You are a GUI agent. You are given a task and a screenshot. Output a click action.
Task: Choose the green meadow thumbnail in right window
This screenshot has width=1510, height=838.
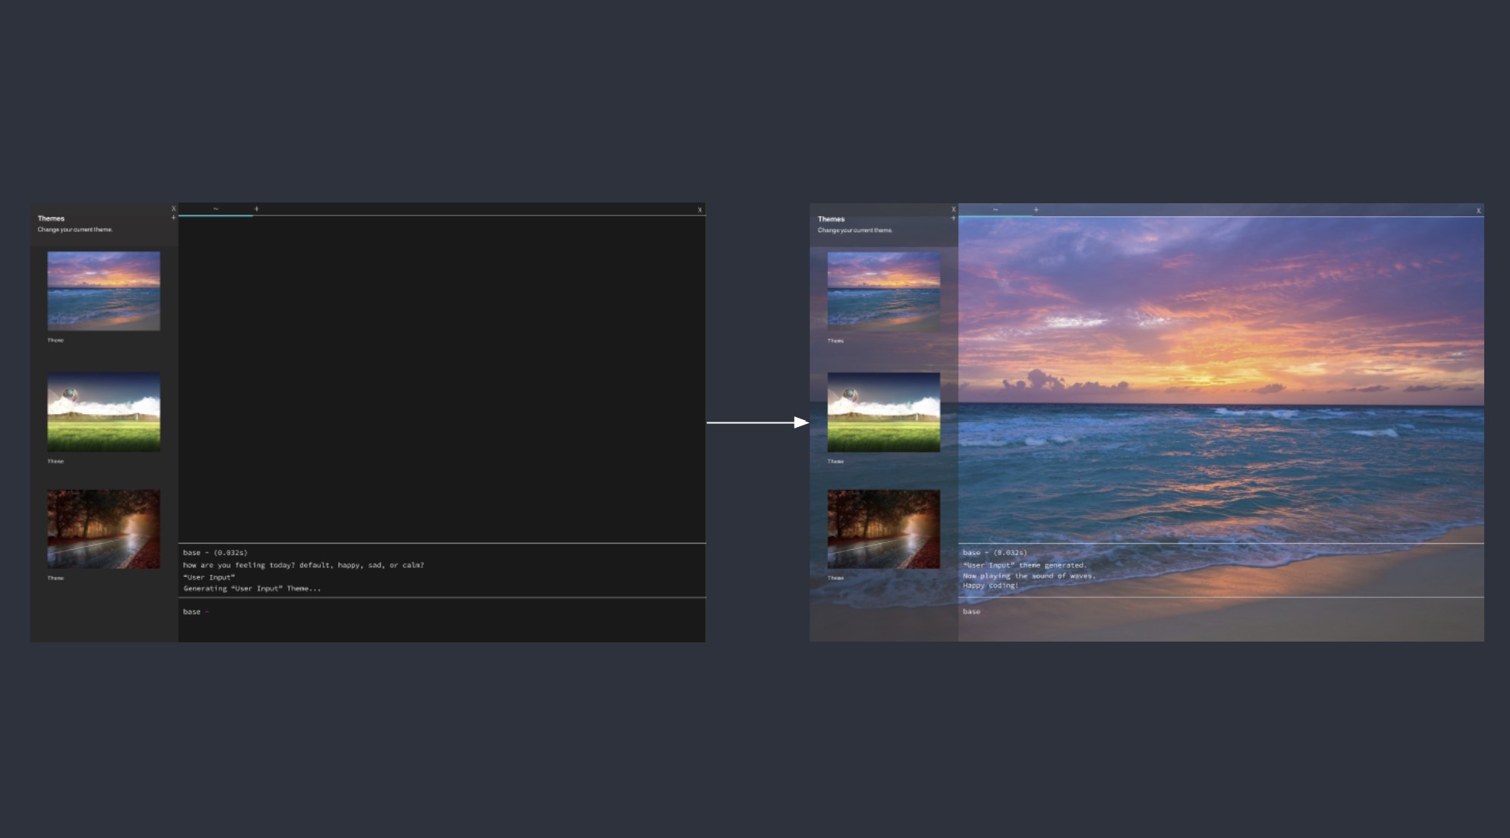point(883,412)
